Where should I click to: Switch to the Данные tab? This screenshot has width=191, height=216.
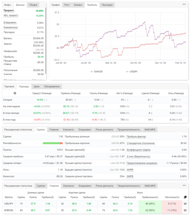point(20,5)
